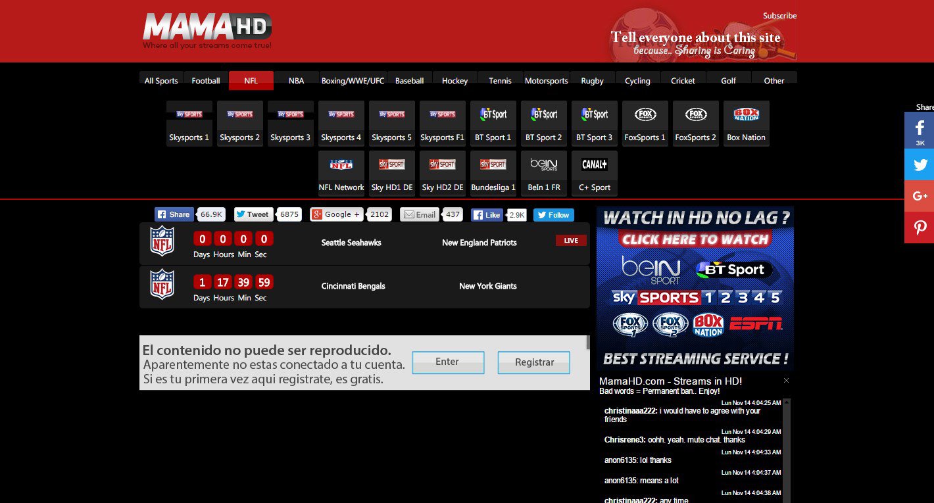Open the Cycling tab

click(637, 80)
